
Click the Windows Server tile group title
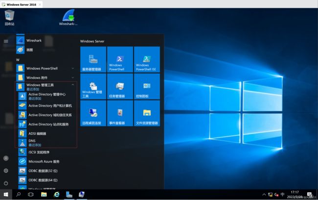[92, 41]
